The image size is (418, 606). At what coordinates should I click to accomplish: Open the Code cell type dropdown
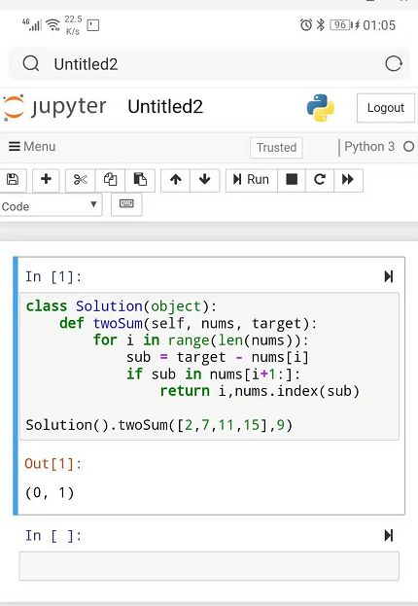point(51,205)
